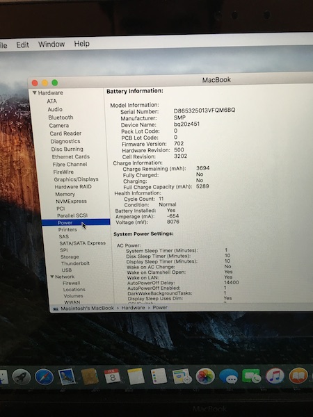Click the AutoPowerOff Delay value 14400
This screenshot has height=417, width=313.
coord(232,282)
